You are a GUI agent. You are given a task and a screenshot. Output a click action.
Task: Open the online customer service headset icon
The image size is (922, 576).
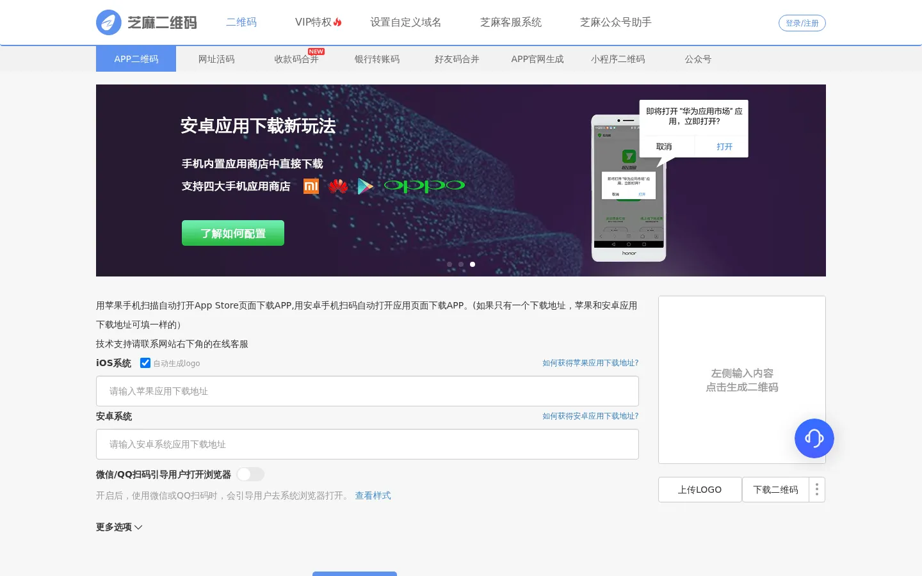(814, 438)
